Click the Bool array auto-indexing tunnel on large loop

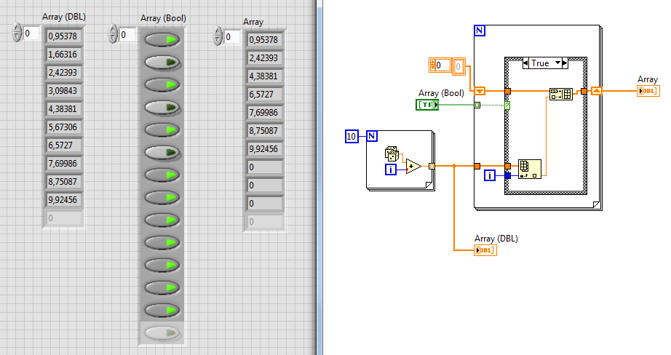click(x=477, y=105)
